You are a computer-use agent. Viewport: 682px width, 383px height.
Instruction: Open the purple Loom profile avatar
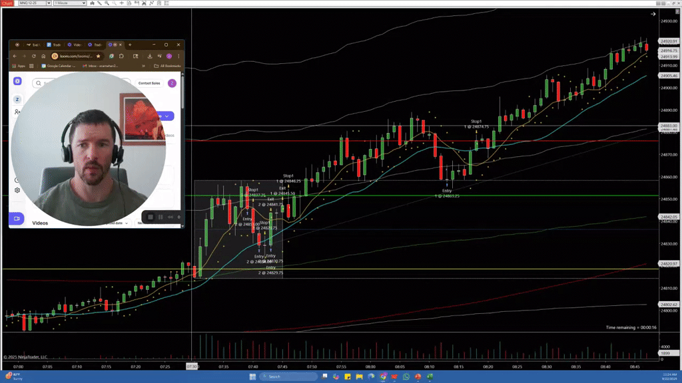pyautogui.click(x=172, y=83)
